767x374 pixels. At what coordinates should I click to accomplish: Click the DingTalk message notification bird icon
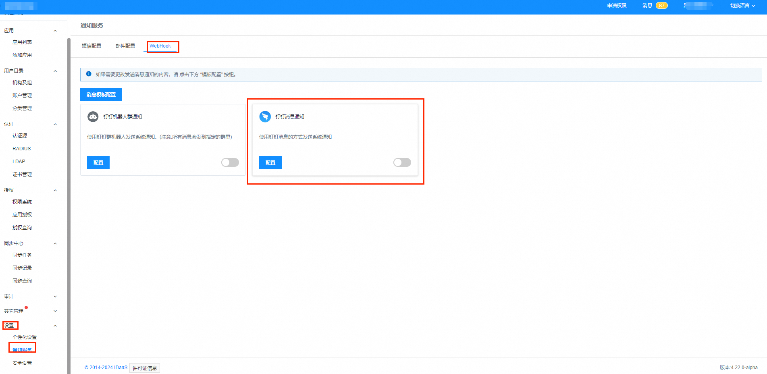(265, 116)
